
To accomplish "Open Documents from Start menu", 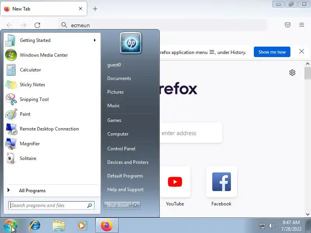I will coord(119,78).
